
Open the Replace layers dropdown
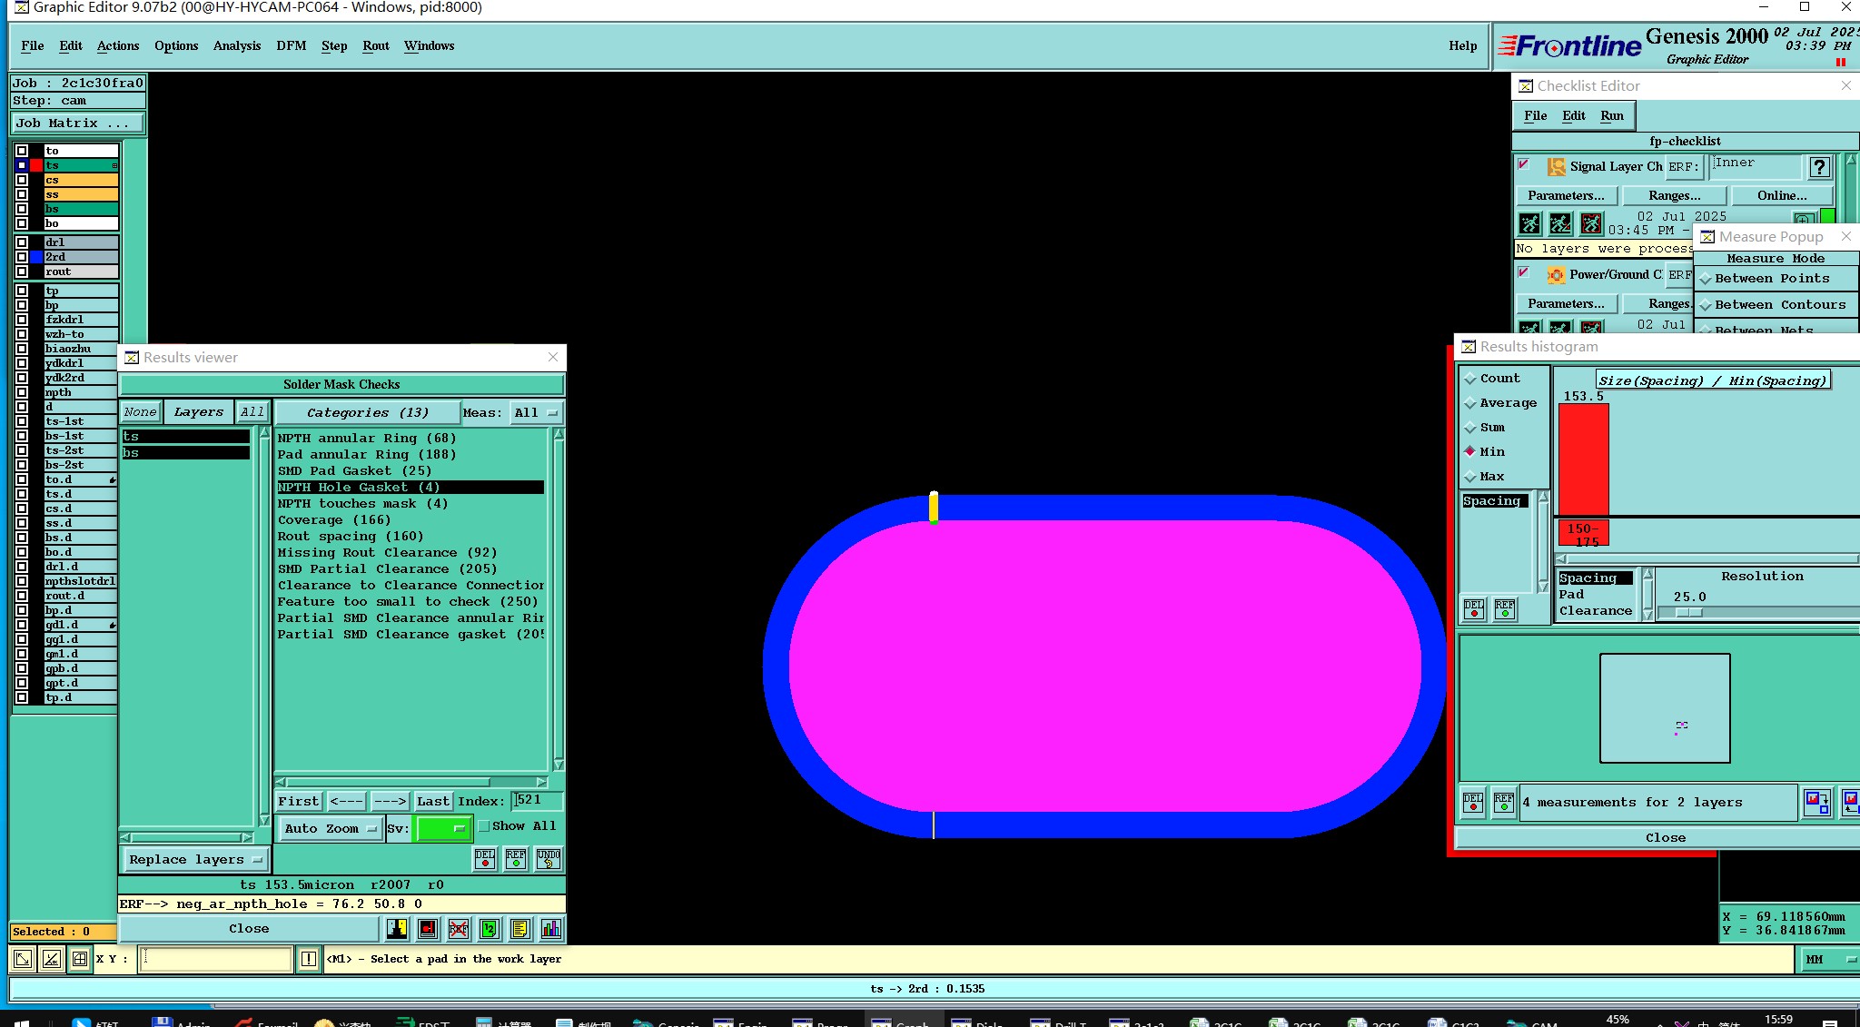[194, 859]
